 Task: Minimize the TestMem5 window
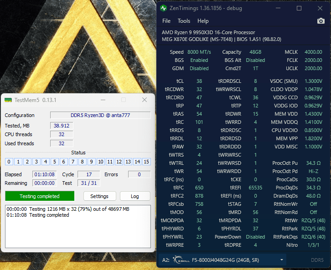tap(103, 100)
